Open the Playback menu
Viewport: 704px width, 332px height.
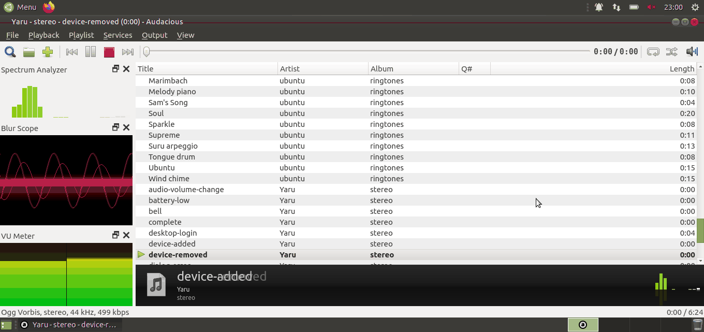(43, 35)
